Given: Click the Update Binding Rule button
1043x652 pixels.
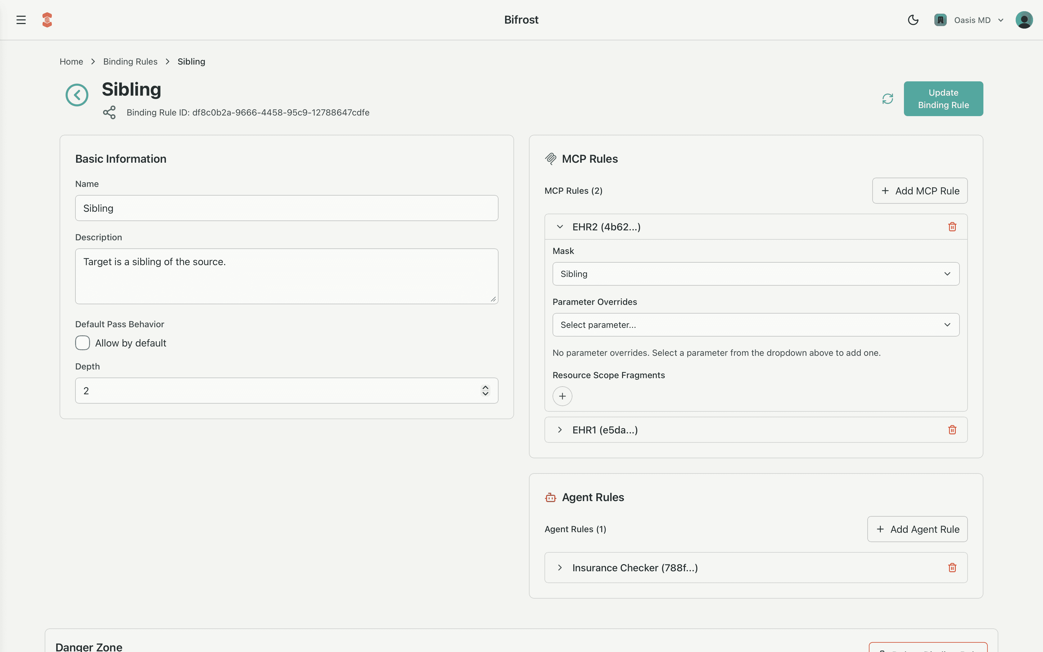Looking at the screenshot, I should (x=943, y=98).
